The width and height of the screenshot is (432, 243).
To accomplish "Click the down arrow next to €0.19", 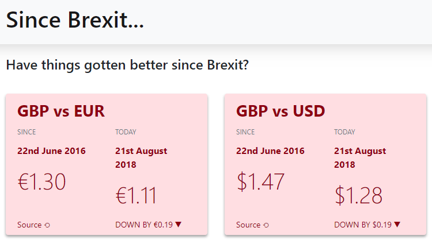I will [178, 225].
